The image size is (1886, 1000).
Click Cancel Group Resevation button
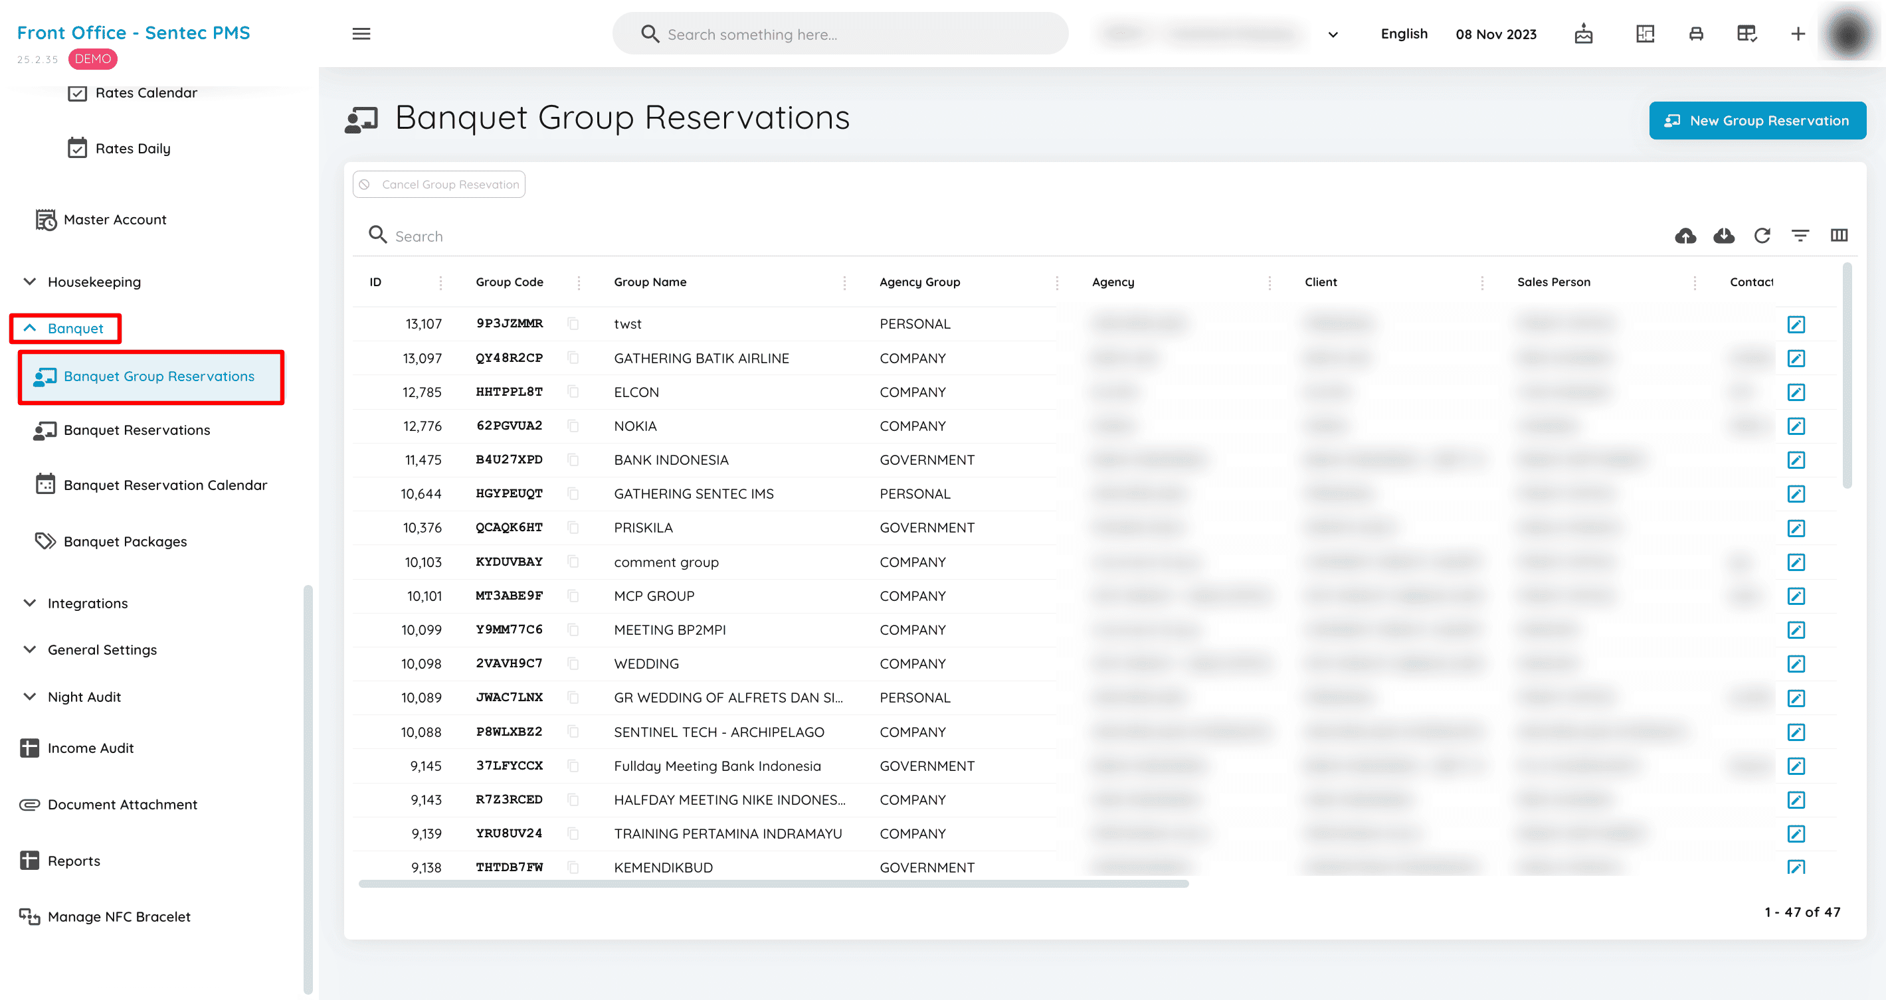pyautogui.click(x=439, y=185)
